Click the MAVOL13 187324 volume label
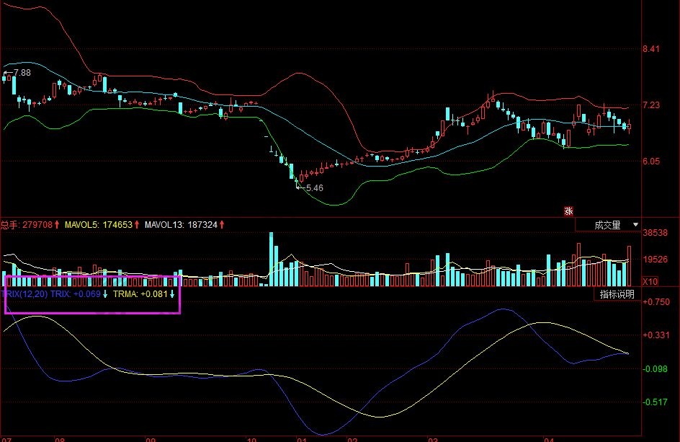 tap(181, 225)
